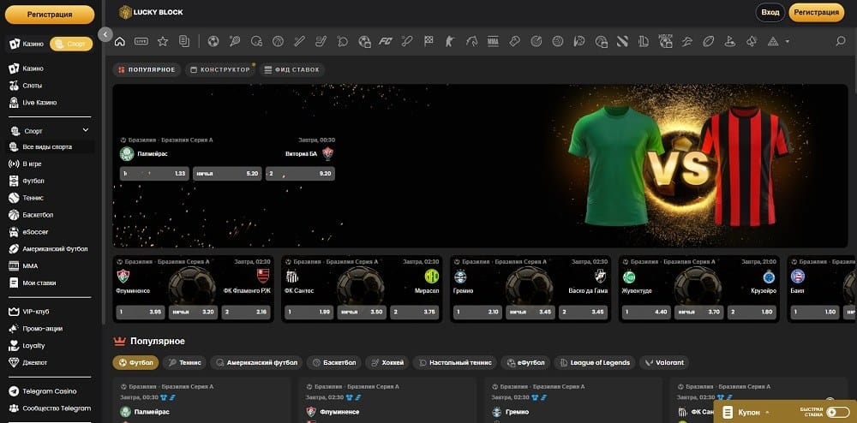Click the Lucky Block logo

(151, 12)
